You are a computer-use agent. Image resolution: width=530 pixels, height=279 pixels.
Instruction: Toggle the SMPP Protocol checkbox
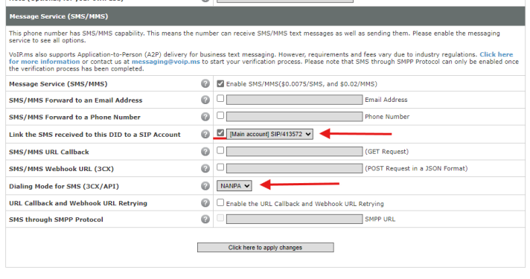pyautogui.click(x=220, y=218)
